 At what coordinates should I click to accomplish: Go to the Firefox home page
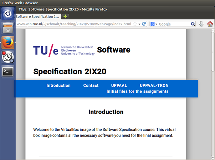210,24
